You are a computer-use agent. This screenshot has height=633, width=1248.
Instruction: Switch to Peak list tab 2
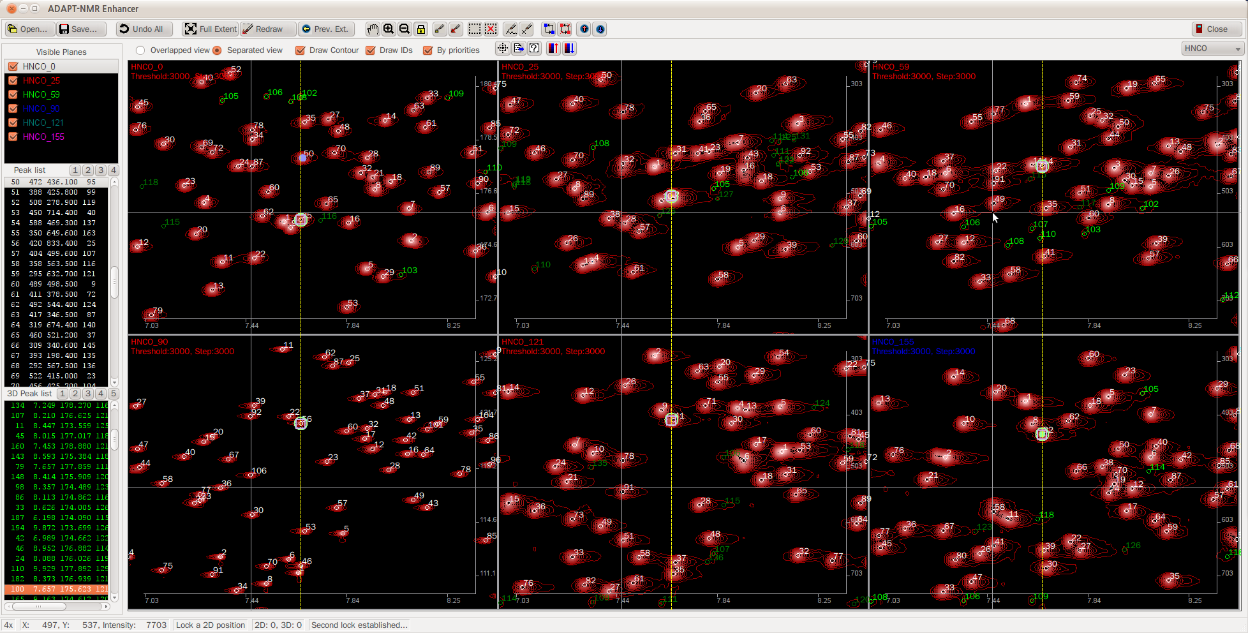pos(88,170)
